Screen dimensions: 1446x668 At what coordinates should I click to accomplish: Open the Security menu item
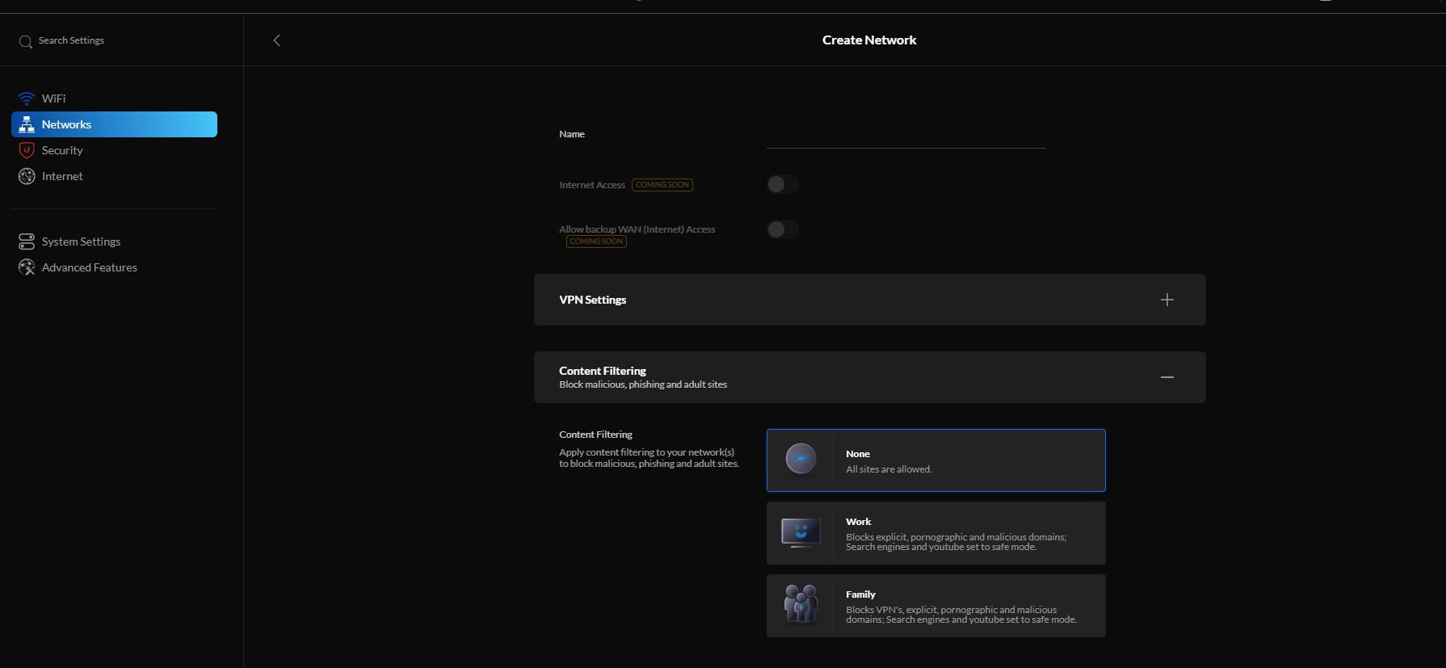(x=62, y=150)
